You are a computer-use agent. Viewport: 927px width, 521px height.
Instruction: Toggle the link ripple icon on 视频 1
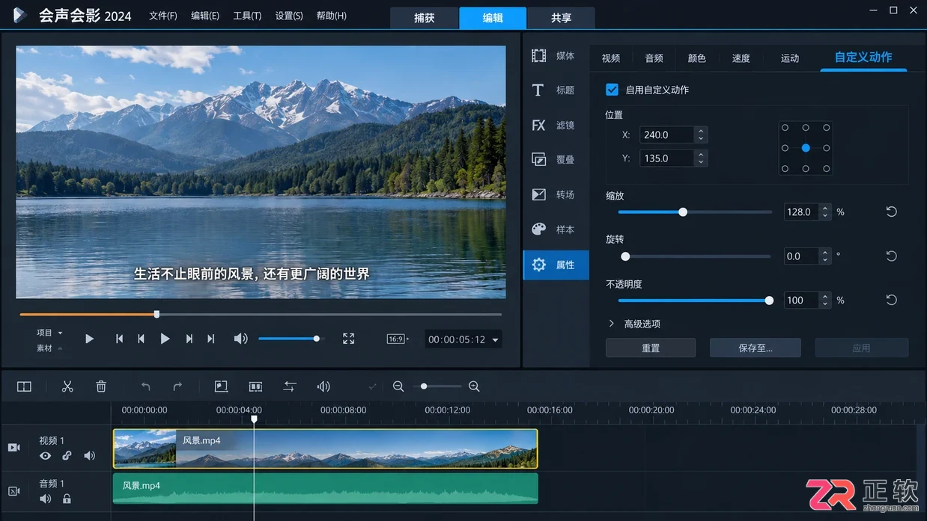pos(67,456)
